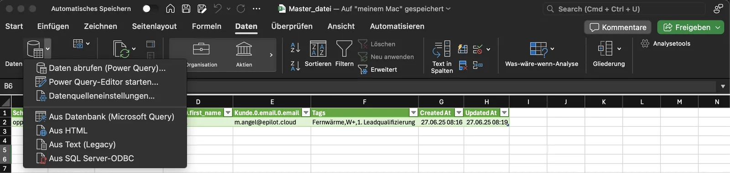
Task: Open the Kommentare button
Action: [x=618, y=27]
